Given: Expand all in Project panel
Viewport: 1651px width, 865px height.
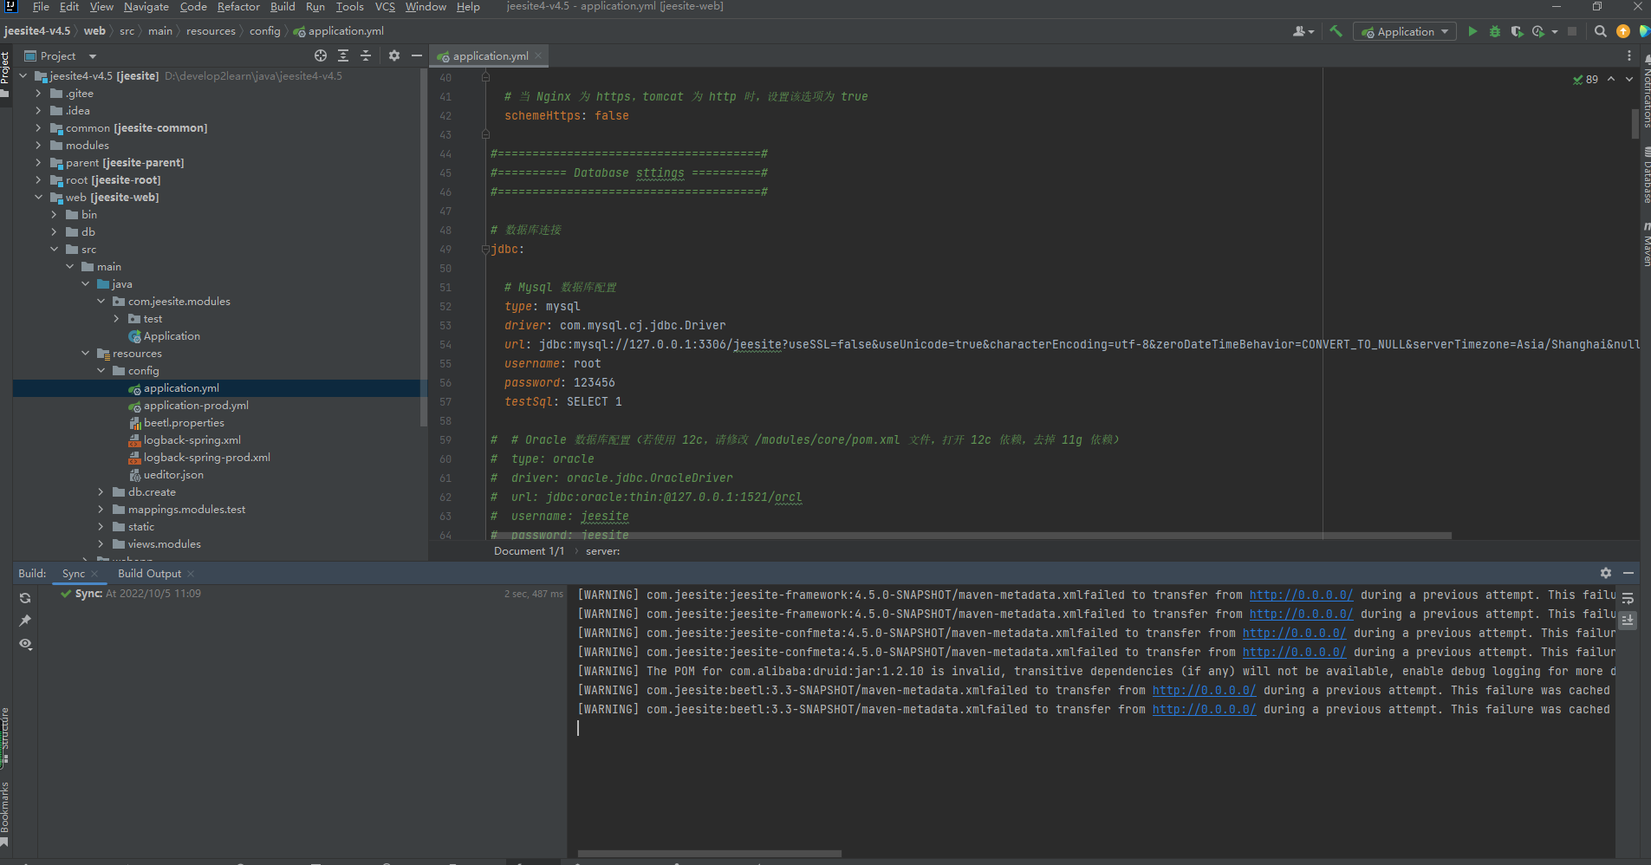Looking at the screenshot, I should [x=343, y=55].
